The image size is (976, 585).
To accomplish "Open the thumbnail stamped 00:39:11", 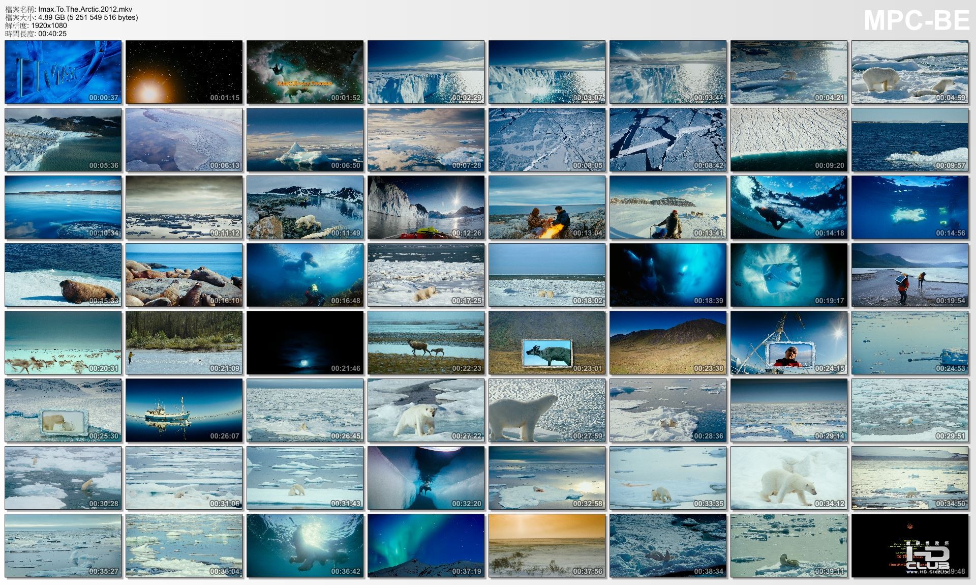I will [x=789, y=546].
